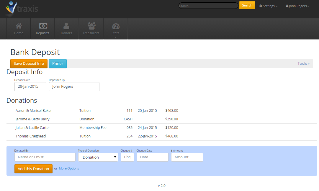
Task: Click Save Deposit Info button
Action: (29, 64)
